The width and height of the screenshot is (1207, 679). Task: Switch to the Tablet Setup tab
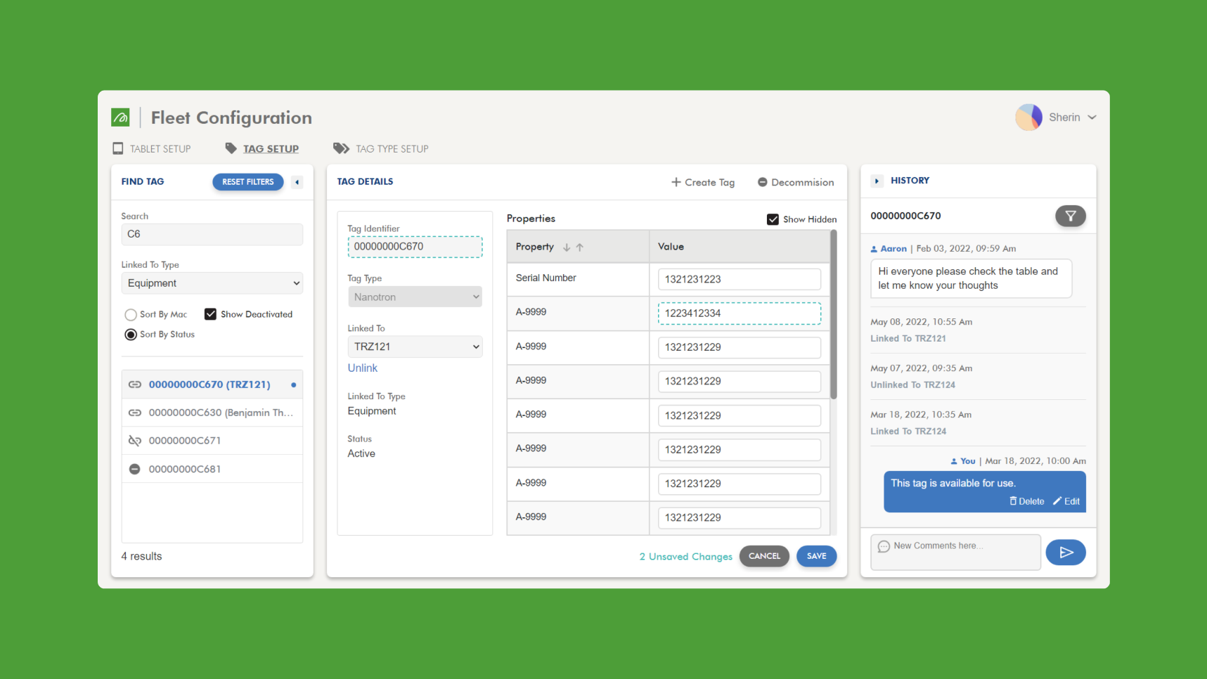coord(160,148)
